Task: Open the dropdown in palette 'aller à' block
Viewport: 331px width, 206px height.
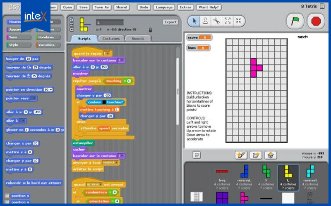Action: [22, 121]
